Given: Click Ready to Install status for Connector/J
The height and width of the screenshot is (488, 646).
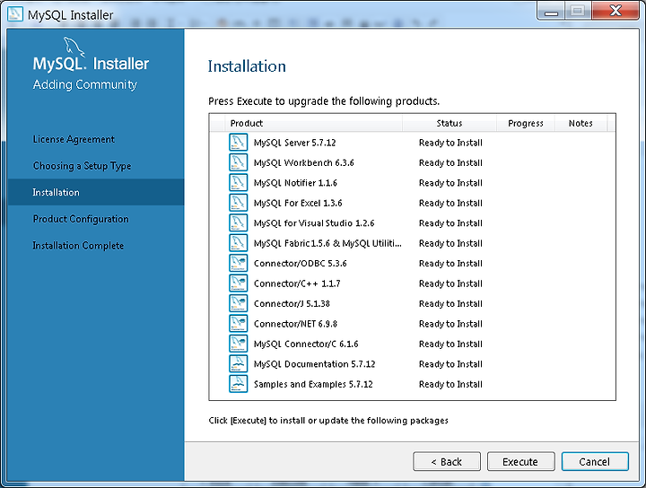Looking at the screenshot, I should (x=450, y=304).
